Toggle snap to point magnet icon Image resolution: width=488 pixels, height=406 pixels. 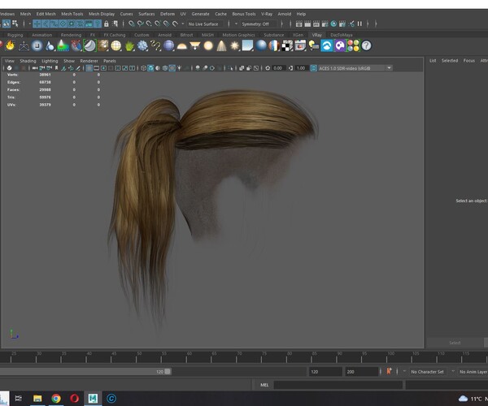click(x=149, y=24)
